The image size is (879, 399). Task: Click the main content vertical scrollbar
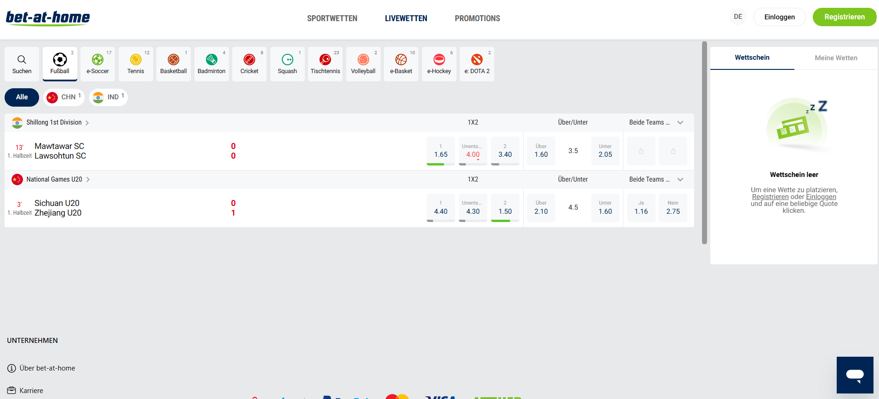[x=704, y=143]
